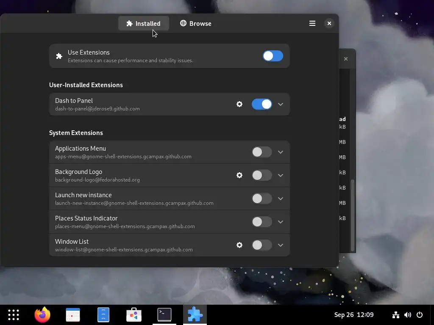Click the Use Extensions label

coord(89,52)
